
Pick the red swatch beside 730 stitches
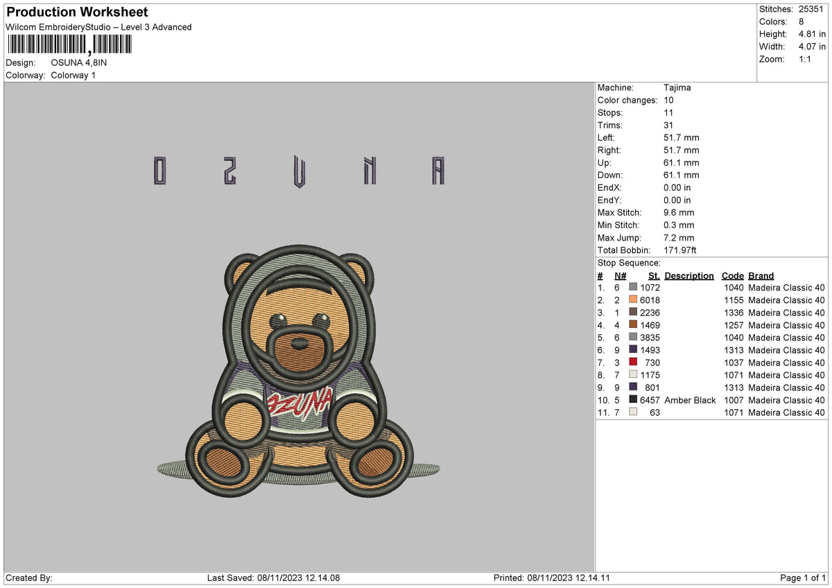(x=632, y=363)
